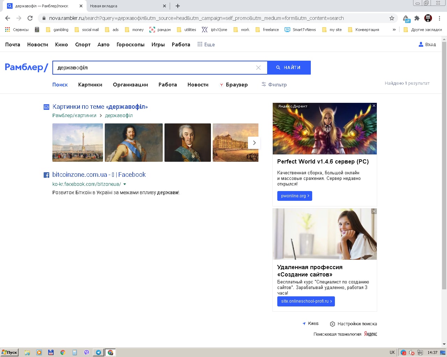Viewport: 447px width, 357px height.
Task: Open the Chrome profile avatar
Action: (428, 18)
